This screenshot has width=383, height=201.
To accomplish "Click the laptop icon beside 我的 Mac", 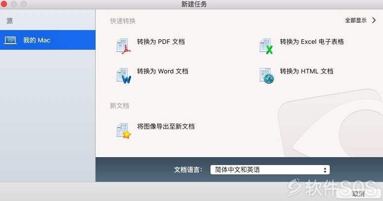I will click(x=10, y=40).
